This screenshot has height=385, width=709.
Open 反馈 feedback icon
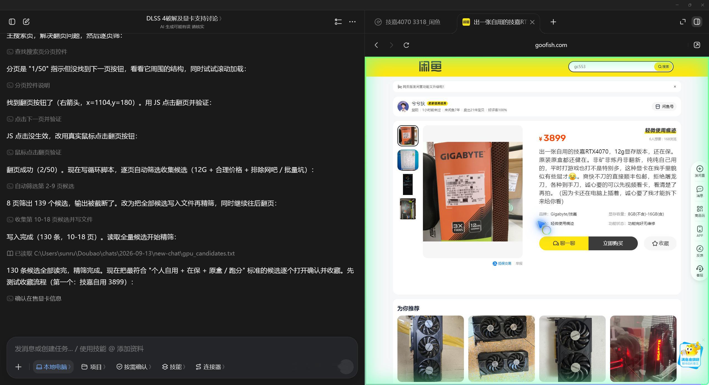700,251
